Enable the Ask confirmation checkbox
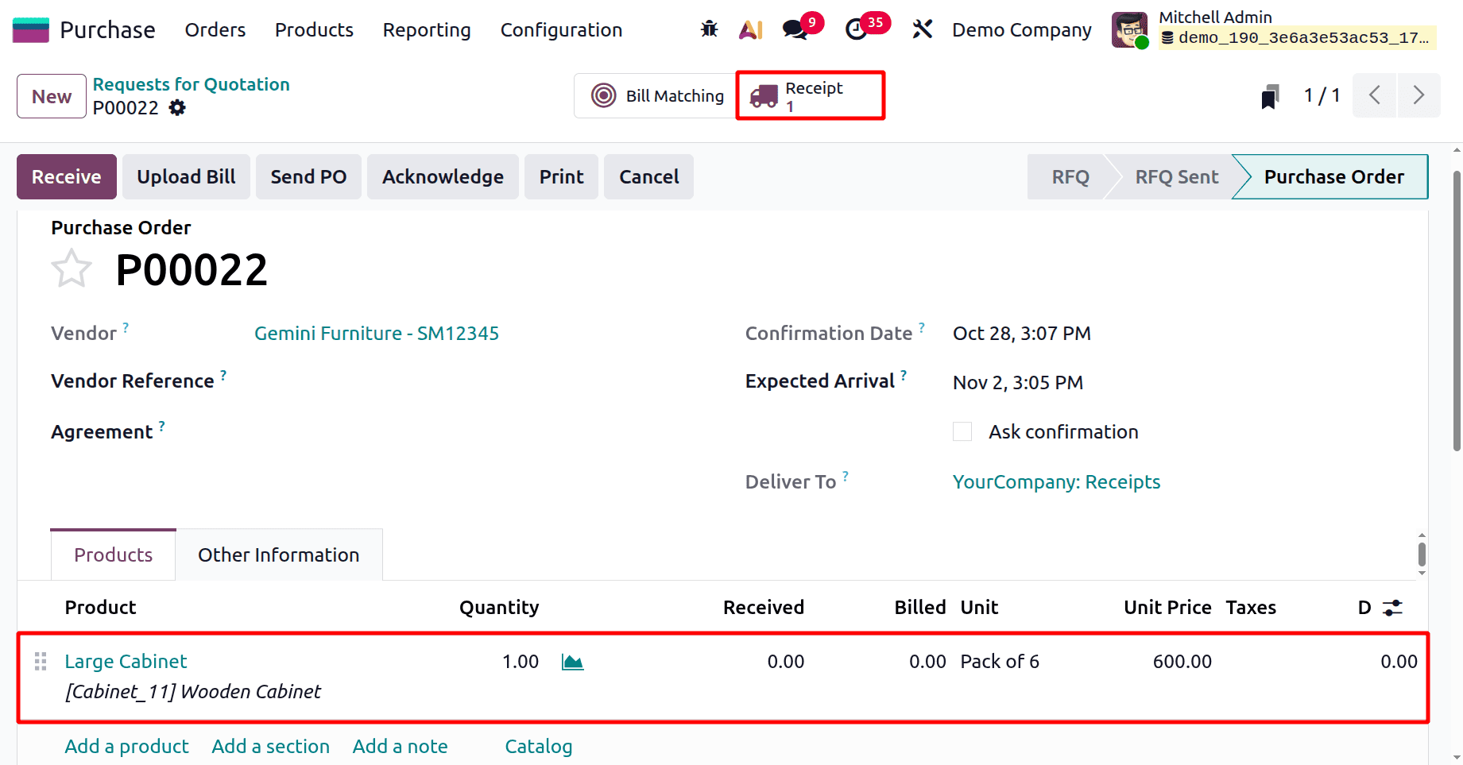This screenshot has width=1463, height=765. pyautogui.click(x=962, y=431)
